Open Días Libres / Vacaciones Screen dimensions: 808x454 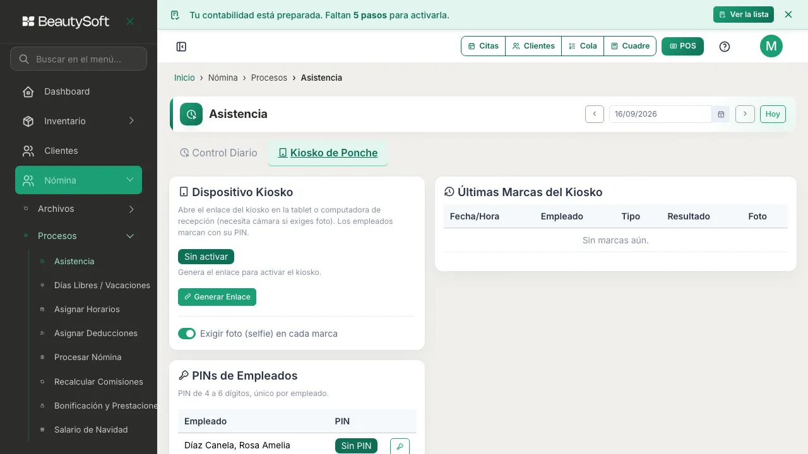(x=102, y=286)
